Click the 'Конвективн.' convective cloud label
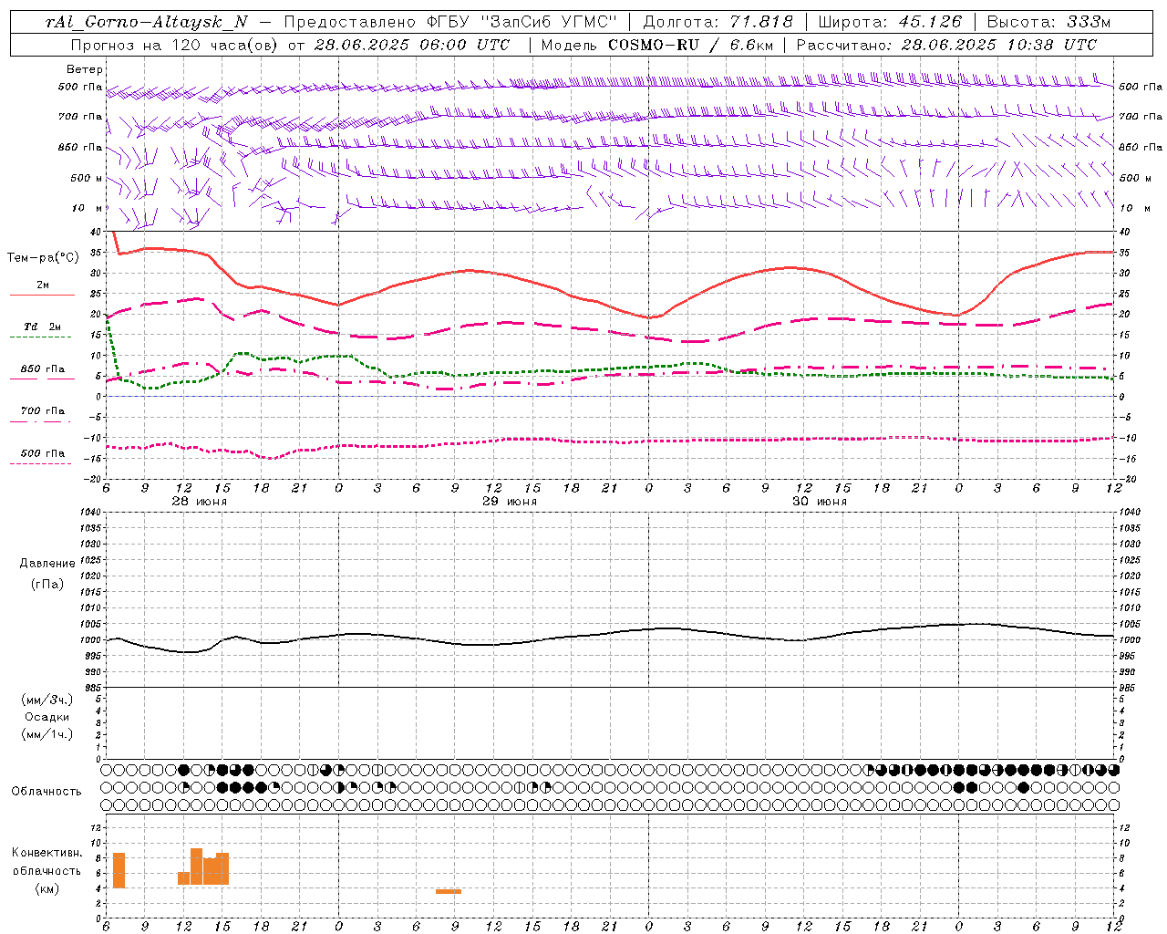The height and width of the screenshot is (934, 1167). click(47, 853)
